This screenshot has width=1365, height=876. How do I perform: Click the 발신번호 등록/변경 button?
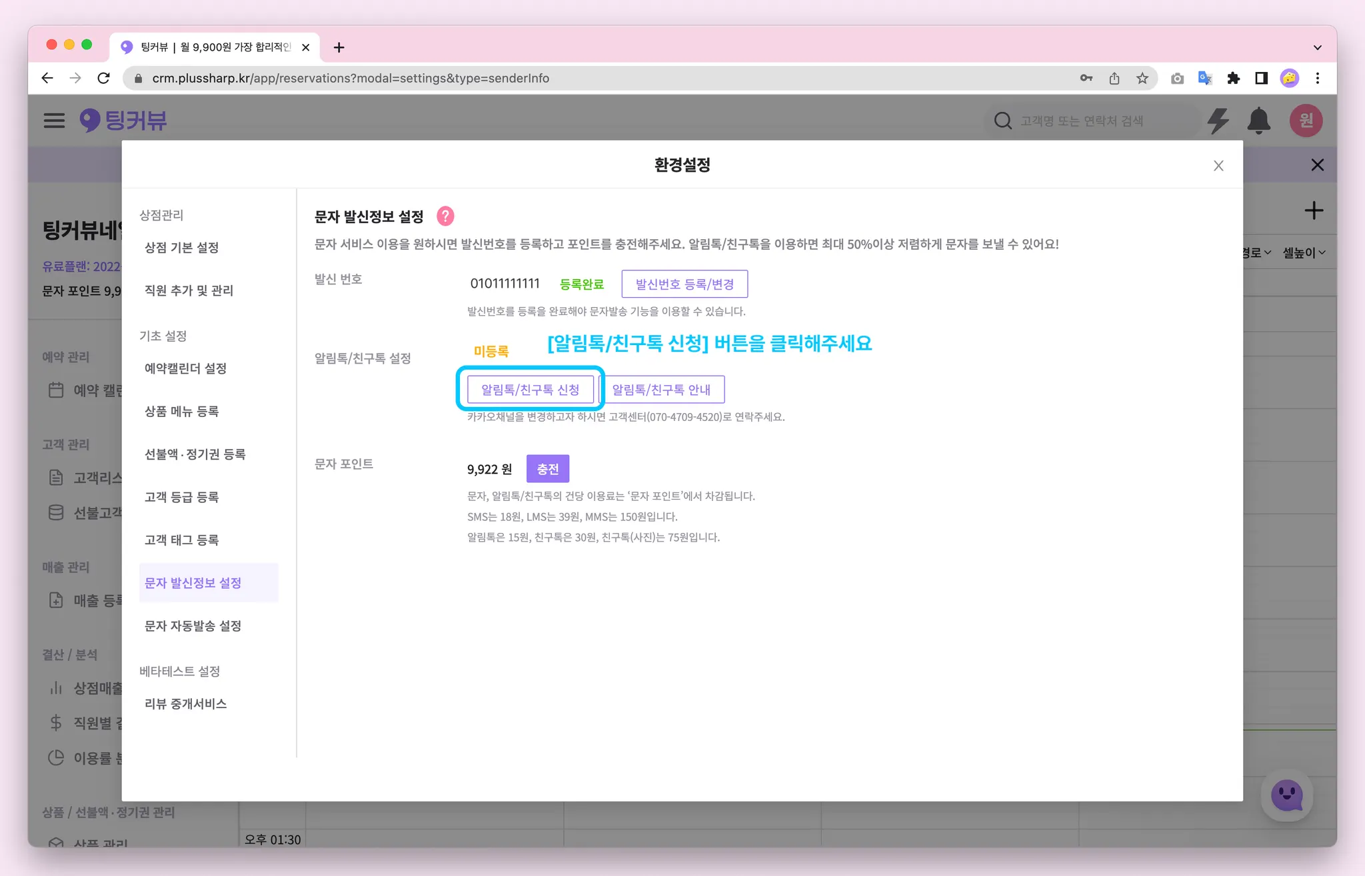pos(684,284)
